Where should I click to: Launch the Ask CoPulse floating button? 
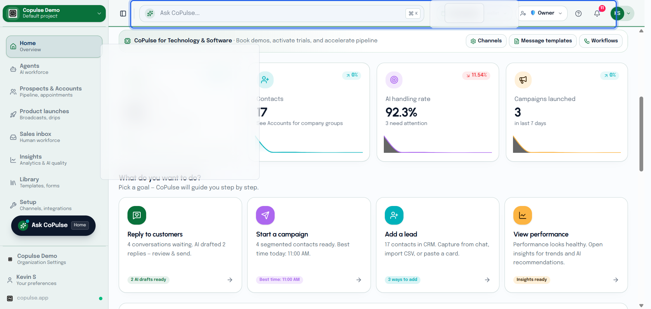pyautogui.click(x=53, y=226)
